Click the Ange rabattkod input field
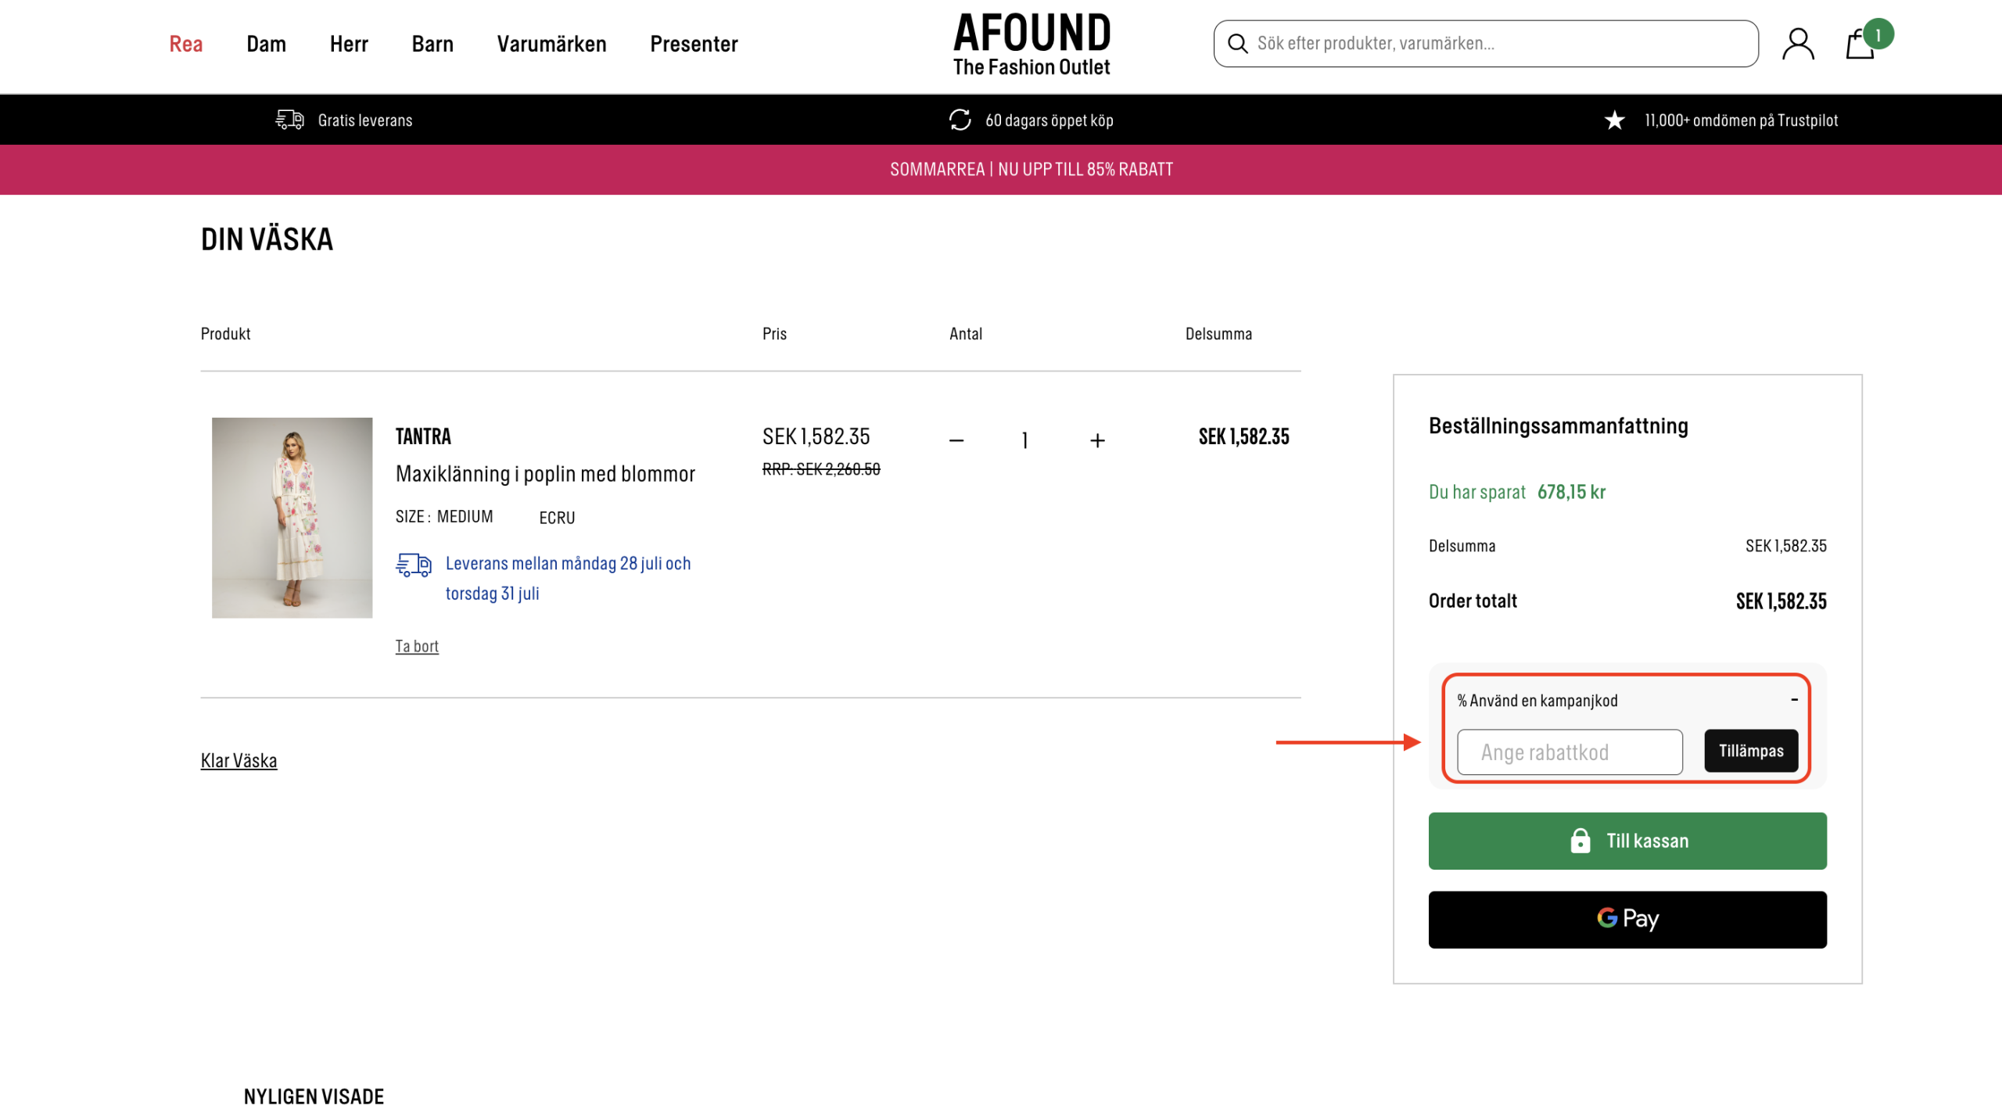The image size is (2002, 1109). click(x=1570, y=752)
